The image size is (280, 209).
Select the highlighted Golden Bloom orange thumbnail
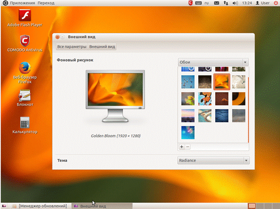click(222, 82)
